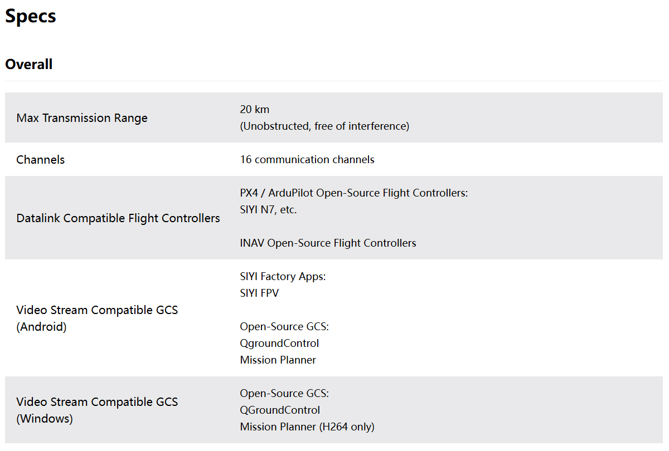Screen dimensions: 669x451
Task: Click the 20 km range value
Action: [255, 109]
